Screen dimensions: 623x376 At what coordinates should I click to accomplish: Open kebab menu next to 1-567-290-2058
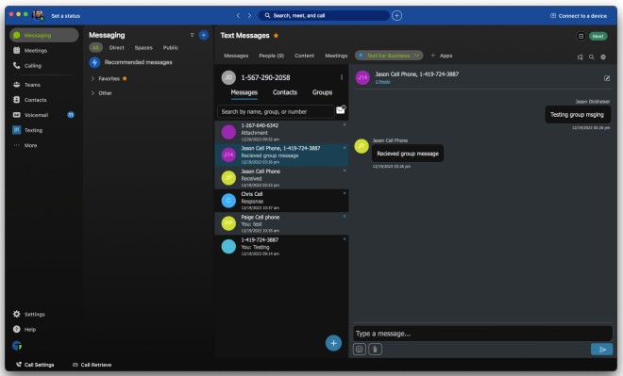(342, 77)
